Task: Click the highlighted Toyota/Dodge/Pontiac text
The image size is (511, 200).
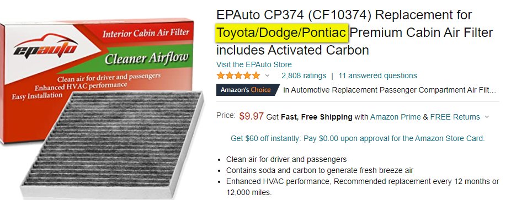Action: point(282,33)
